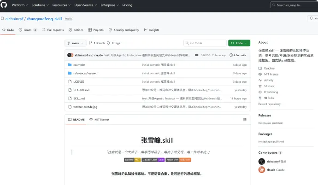Click the Claude Code Skill badge
The image size is (318, 185).
point(153,160)
